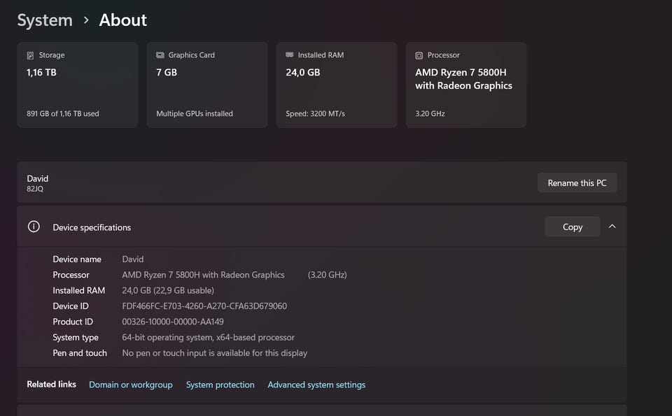The width and height of the screenshot is (672, 416).
Task: Click the Installed RAM icon
Action: point(289,55)
